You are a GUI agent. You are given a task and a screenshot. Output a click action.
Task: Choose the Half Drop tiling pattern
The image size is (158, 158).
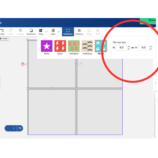point(87,47)
